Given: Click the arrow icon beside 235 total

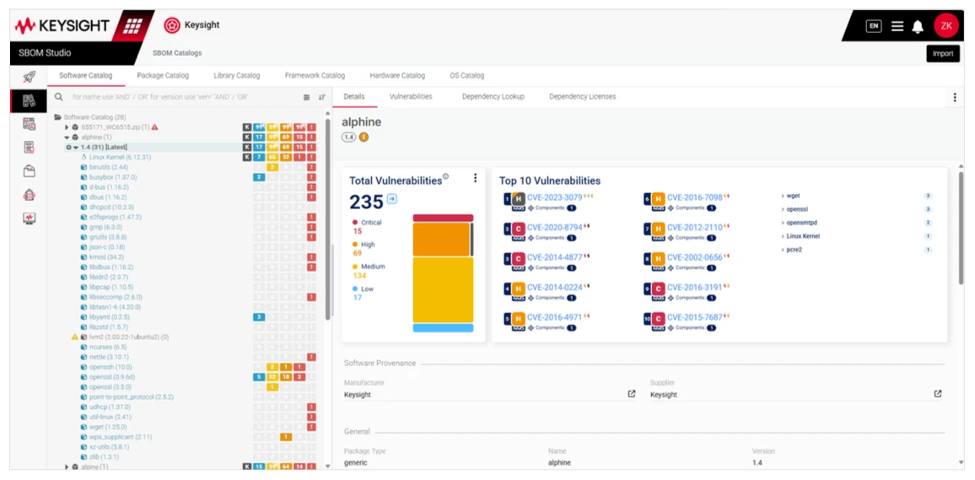Looking at the screenshot, I should 392,200.
